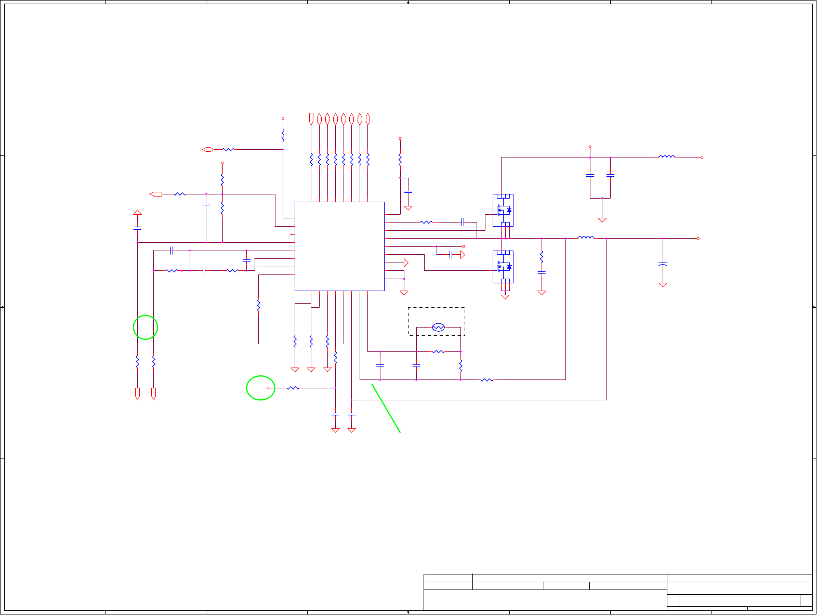Viewport: 817px width, 615px height.
Task: Select the resistor directly below the thermistor box
Action: point(439,352)
